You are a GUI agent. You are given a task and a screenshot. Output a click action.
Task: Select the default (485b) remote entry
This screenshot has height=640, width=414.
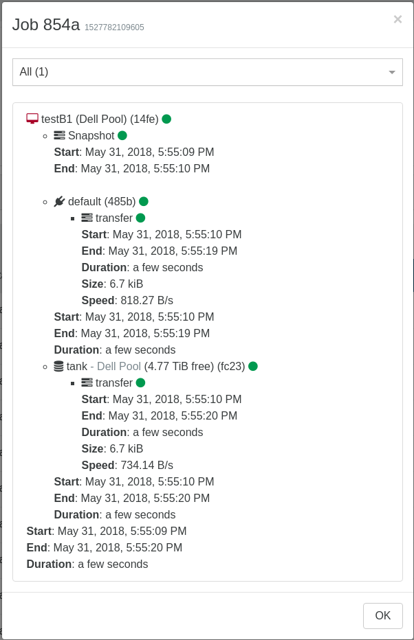(102, 201)
